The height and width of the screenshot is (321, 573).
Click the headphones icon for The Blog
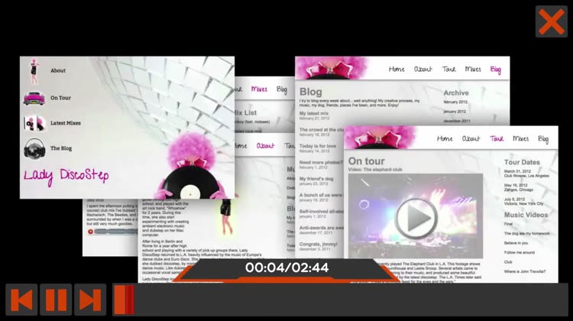(34, 148)
